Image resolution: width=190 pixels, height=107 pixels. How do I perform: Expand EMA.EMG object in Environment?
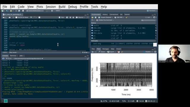(92, 28)
